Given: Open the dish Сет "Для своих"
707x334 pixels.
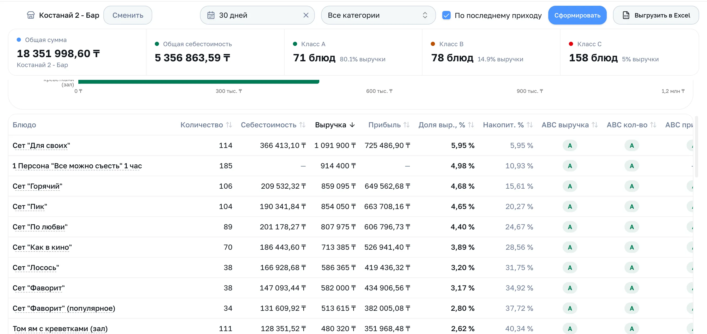Looking at the screenshot, I should click(x=41, y=145).
